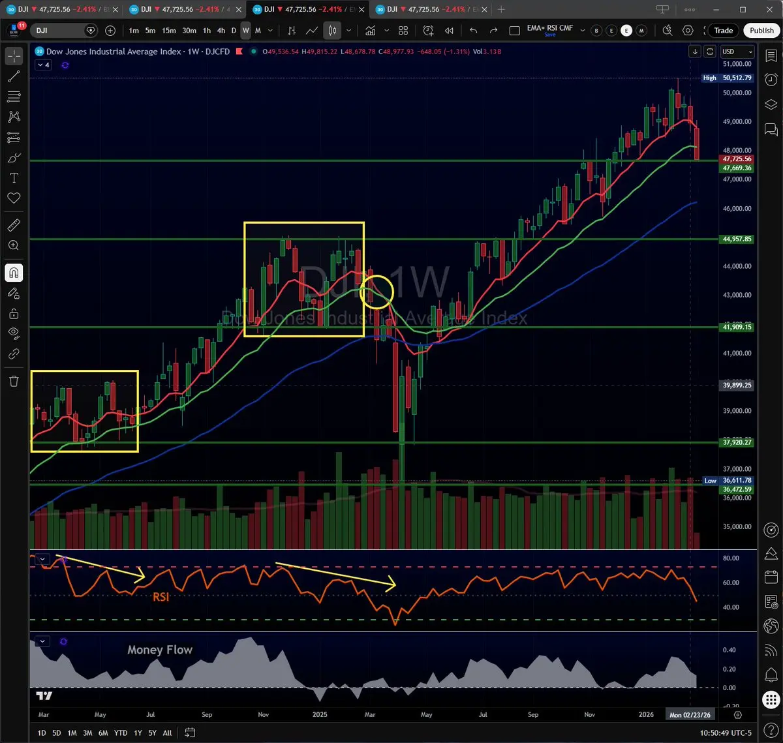Image resolution: width=783 pixels, height=743 pixels.
Task: Select the crosshair cursor tool
Action: [x=14, y=56]
